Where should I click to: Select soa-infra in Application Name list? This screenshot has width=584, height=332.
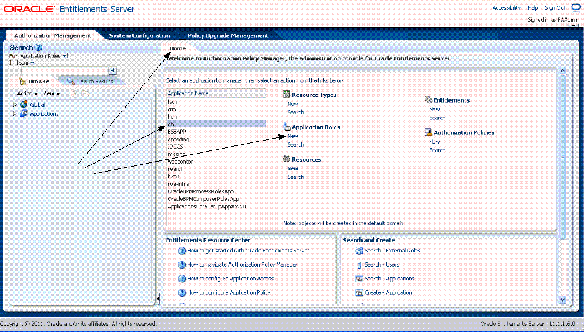click(x=216, y=184)
